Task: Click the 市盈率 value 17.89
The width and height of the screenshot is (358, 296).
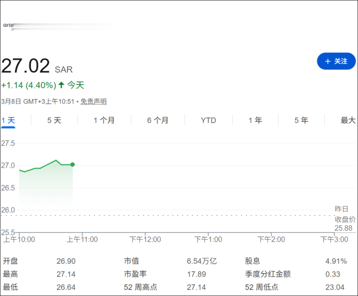Action: 196,274
